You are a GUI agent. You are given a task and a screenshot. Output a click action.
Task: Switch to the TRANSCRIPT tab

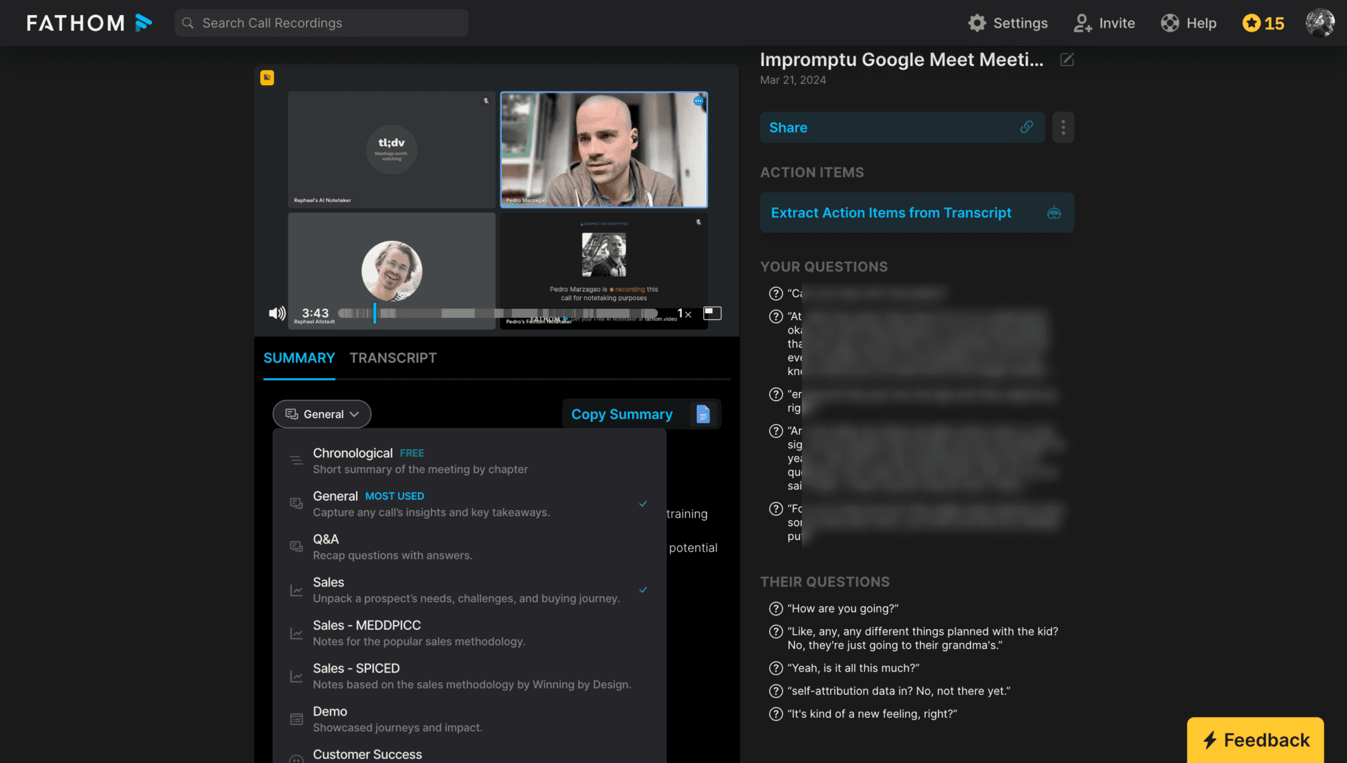392,358
